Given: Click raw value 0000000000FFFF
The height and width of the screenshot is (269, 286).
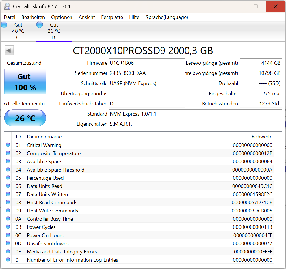Looking at the screenshot, I should point(253,252).
